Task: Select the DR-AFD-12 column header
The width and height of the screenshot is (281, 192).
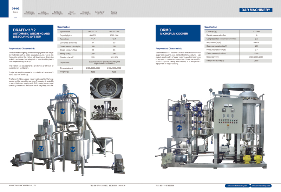Action: click(114, 32)
